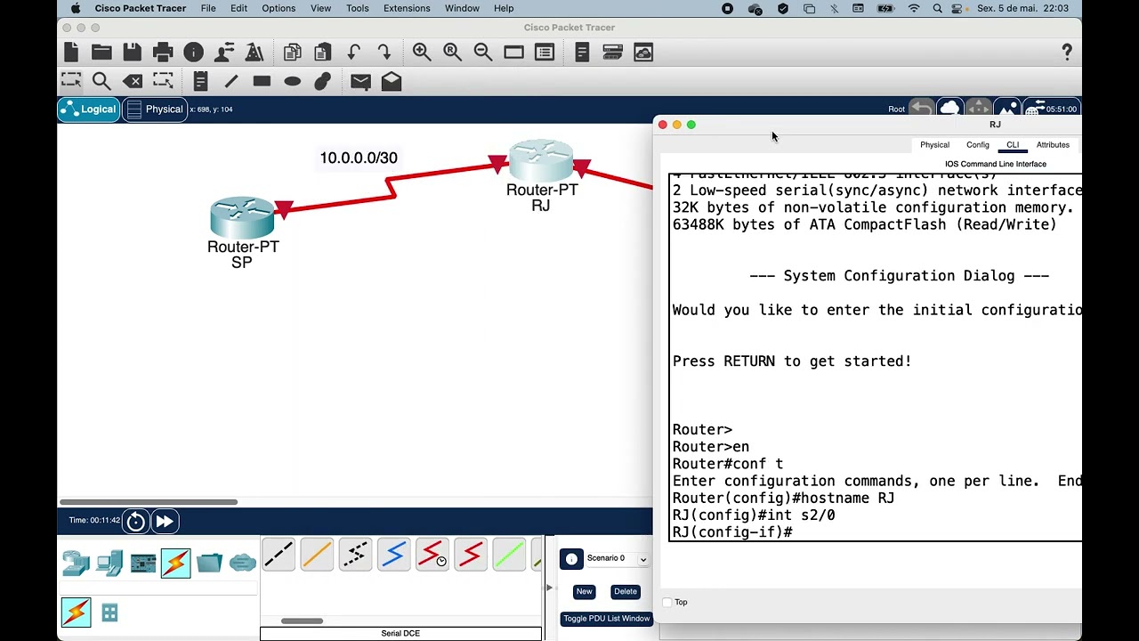Image resolution: width=1139 pixels, height=641 pixels.
Task: Click the Undo arrow icon
Action: (353, 53)
